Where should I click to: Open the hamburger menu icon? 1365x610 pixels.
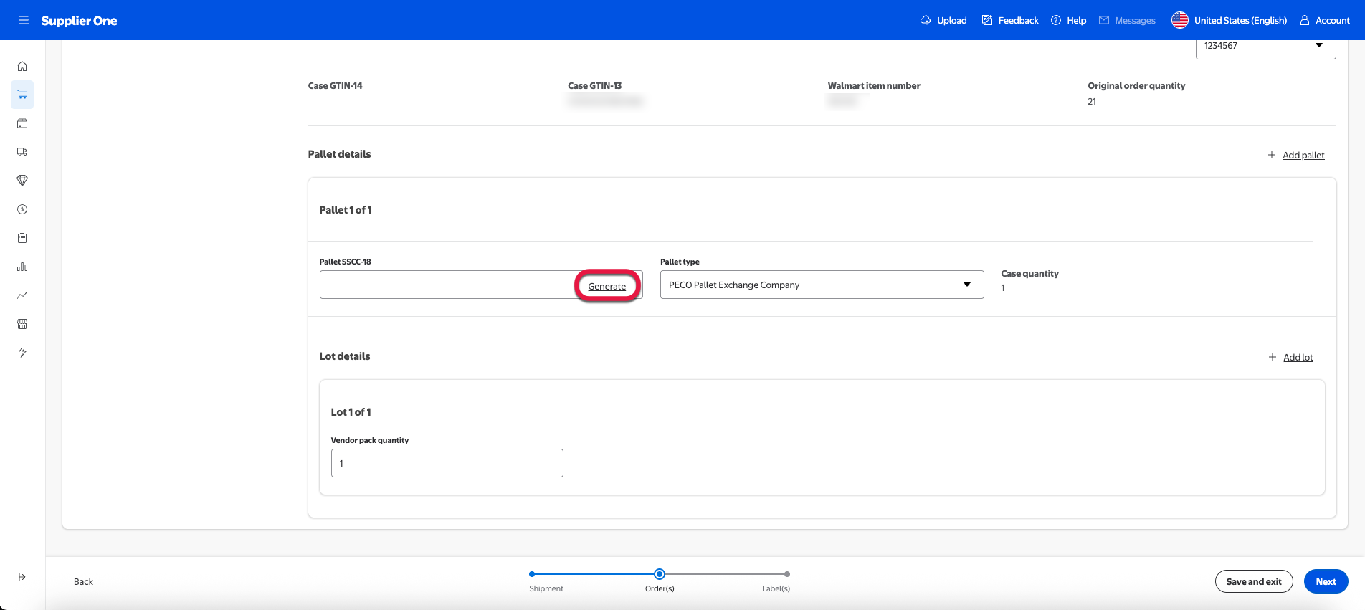tap(24, 20)
